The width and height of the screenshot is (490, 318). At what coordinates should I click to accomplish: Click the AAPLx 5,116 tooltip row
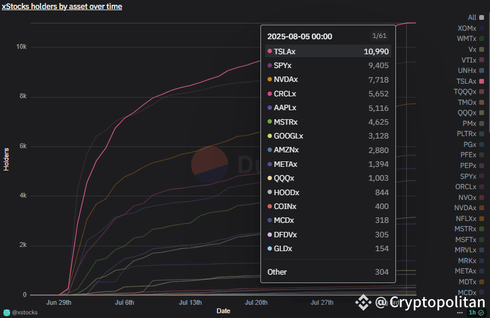(328, 108)
